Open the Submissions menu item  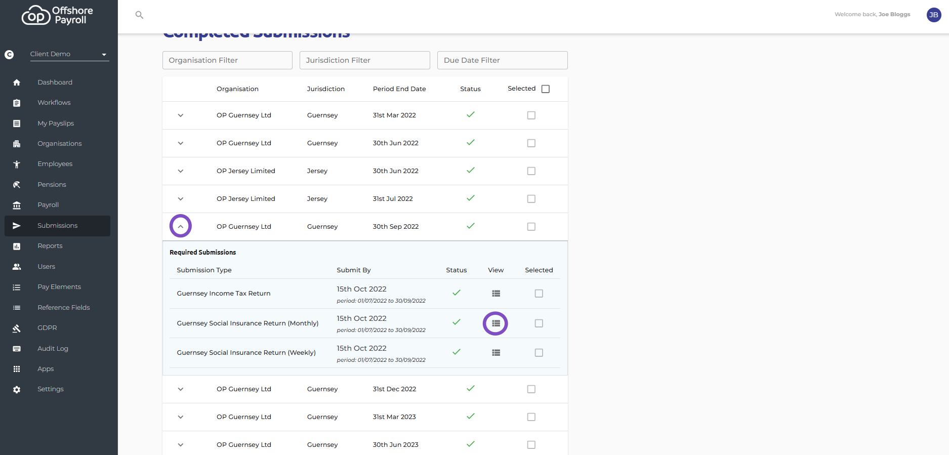pos(57,226)
